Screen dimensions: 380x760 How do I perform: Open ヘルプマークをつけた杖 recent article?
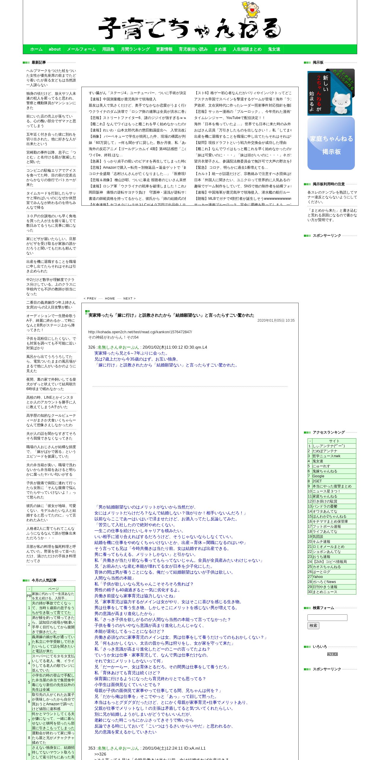51,78
